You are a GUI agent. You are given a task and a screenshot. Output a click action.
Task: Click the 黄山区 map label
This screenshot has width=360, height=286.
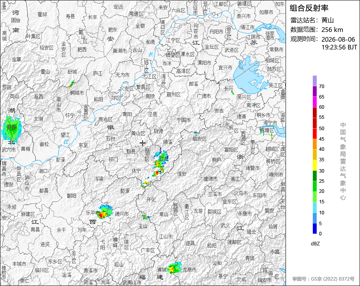(x=138, y=133)
